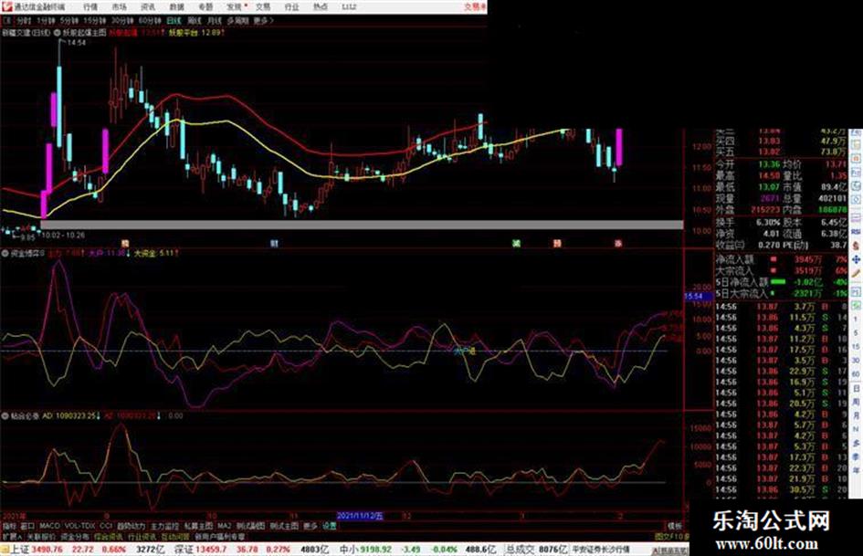Switch to 15分钟 period tab

click(x=95, y=21)
